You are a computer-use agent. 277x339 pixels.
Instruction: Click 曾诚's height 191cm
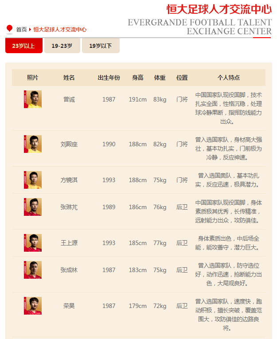pyautogui.click(x=138, y=99)
